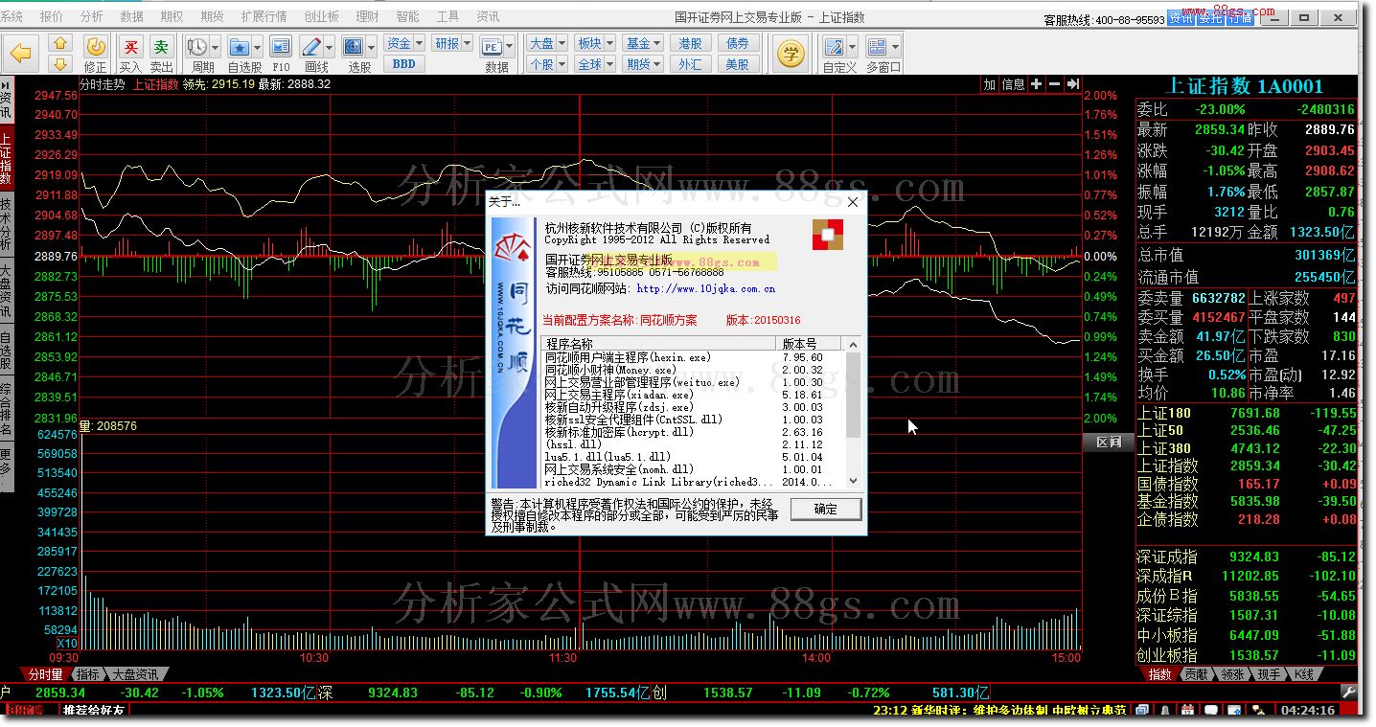Open the 自选股 dropdown arrow
The image size is (1376, 727).
[x=257, y=47]
